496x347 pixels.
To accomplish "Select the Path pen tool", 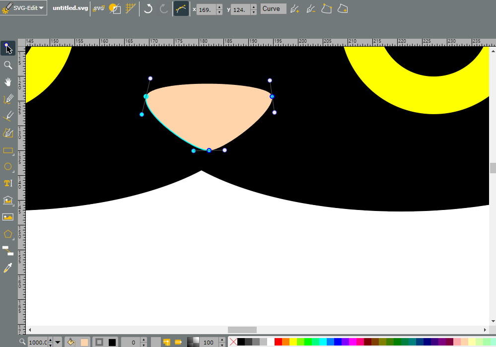I will coord(8,133).
